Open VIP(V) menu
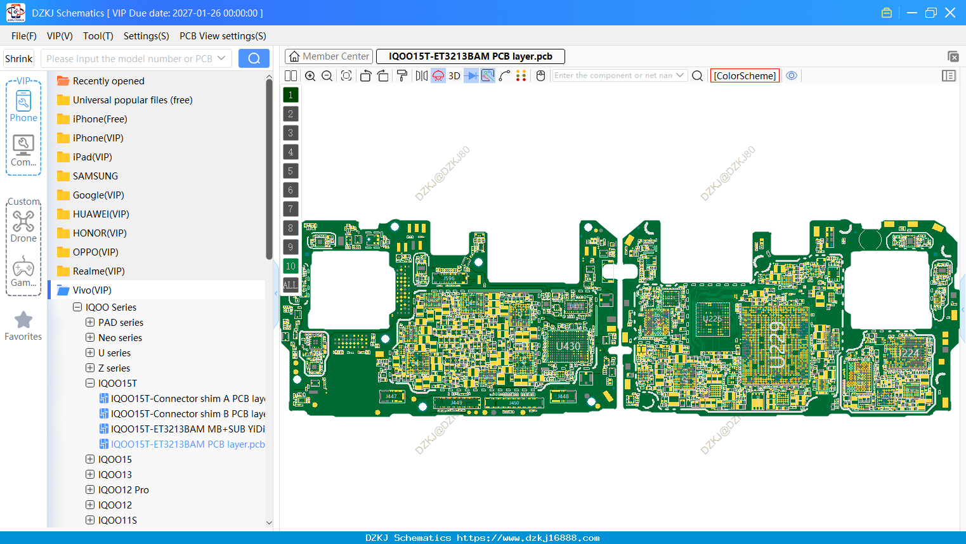This screenshot has width=966, height=544. 60,36
